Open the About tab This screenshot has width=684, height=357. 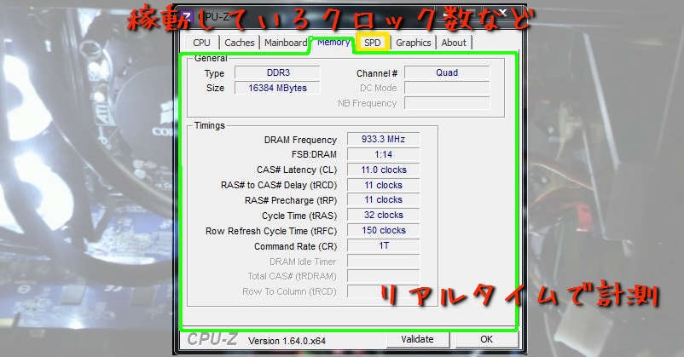(454, 43)
